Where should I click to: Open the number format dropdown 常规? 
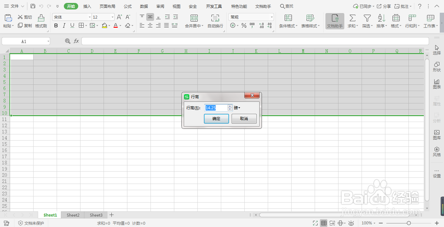(x=272, y=17)
